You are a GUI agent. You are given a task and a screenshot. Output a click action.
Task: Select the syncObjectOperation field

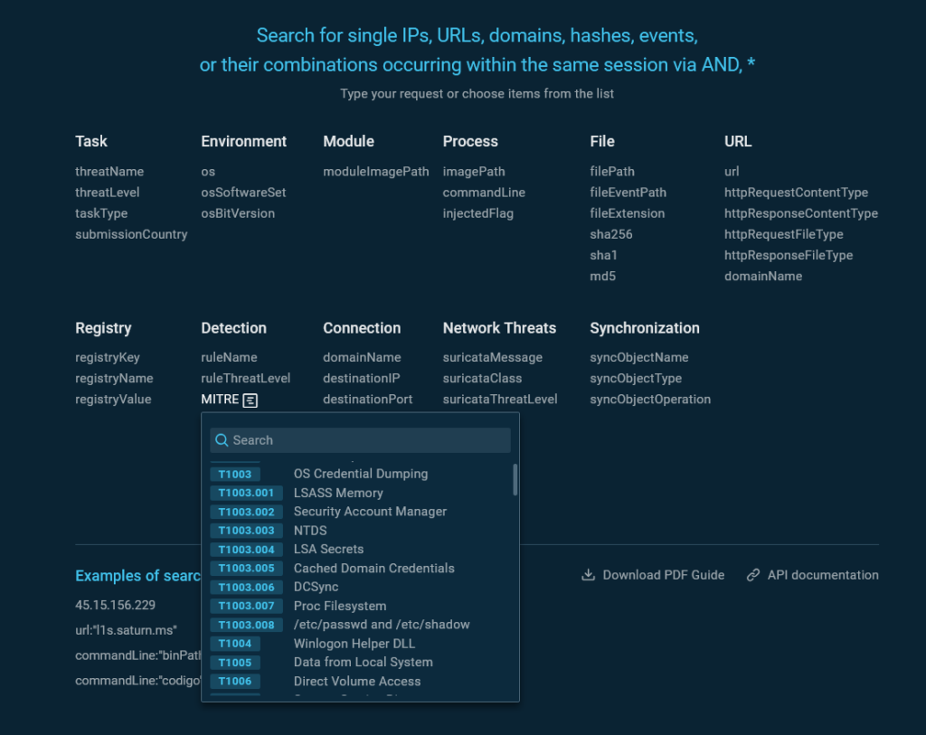click(x=650, y=400)
